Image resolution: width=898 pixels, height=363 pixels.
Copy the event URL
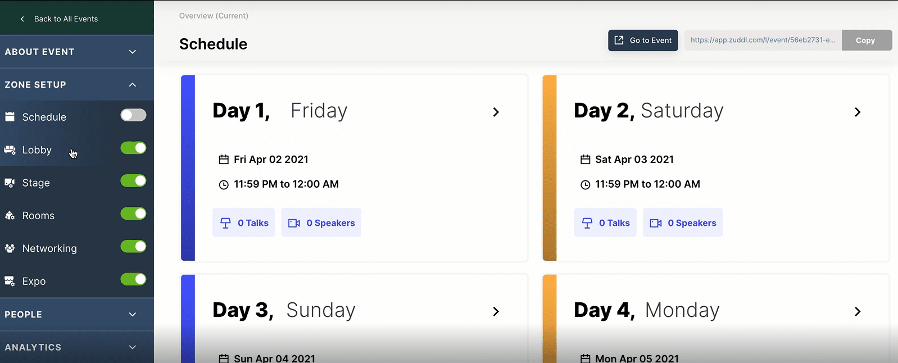pos(866,40)
